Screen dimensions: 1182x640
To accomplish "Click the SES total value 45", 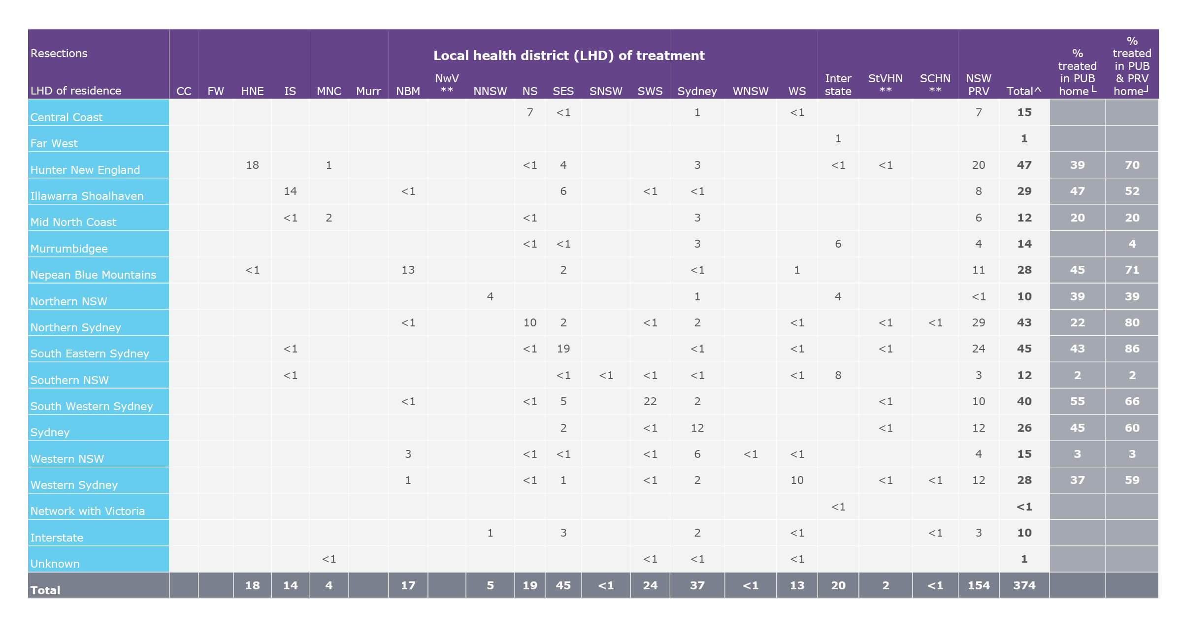I will pyautogui.click(x=563, y=585).
